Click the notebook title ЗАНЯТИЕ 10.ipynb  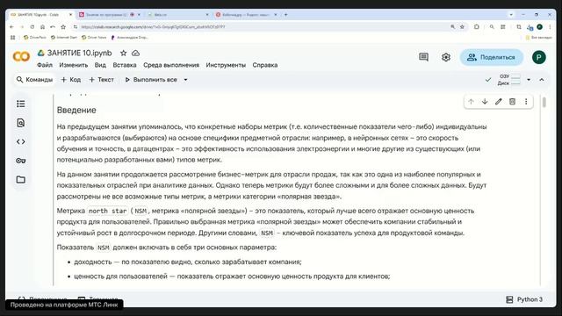pyautogui.click(x=80, y=53)
